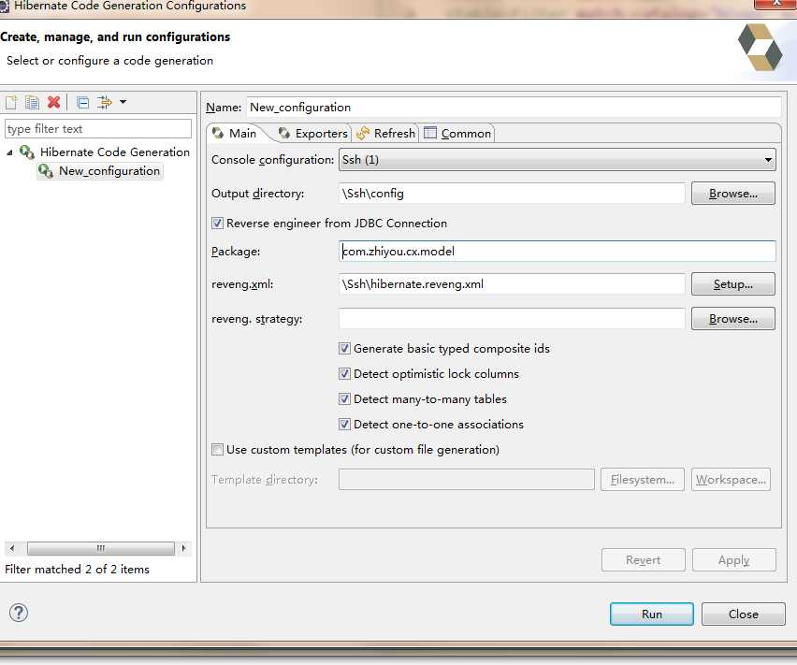
Task: Click the New launch configuration icon
Action: click(11, 103)
